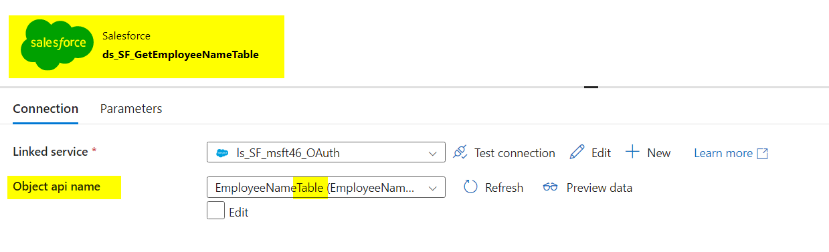
Task: Click the Preview data glasses icon
Action: [550, 187]
